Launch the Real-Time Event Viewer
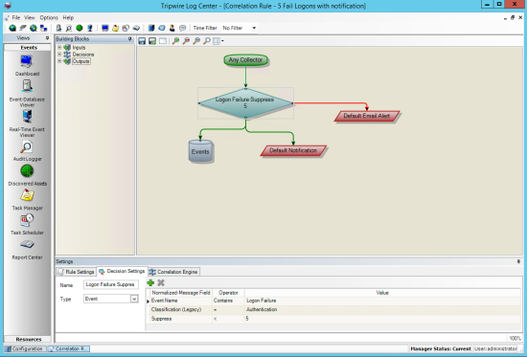Screen dimensions: 527x357 pyautogui.click(x=27, y=117)
